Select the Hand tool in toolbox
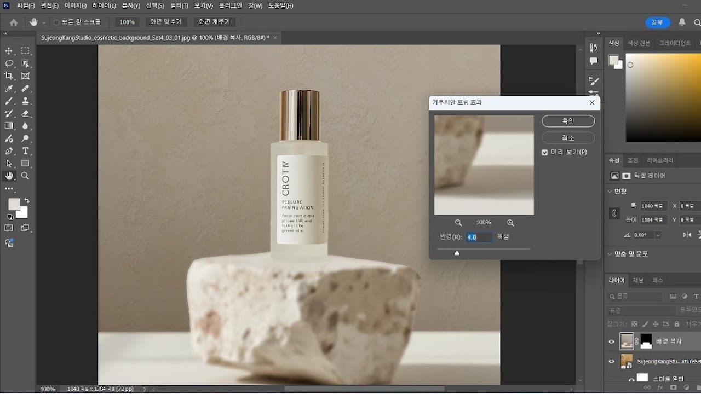Image resolution: width=701 pixels, height=394 pixels. click(9, 176)
